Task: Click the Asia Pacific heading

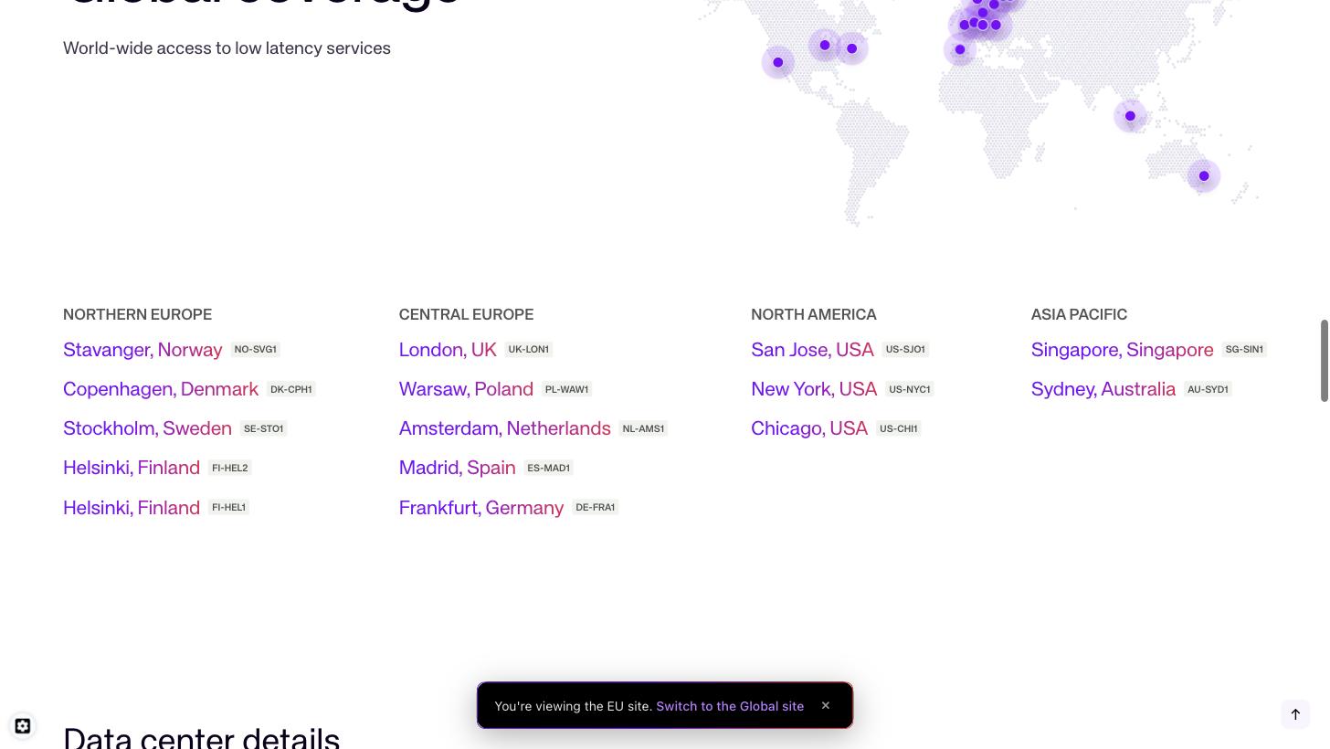Action: click(x=1079, y=314)
